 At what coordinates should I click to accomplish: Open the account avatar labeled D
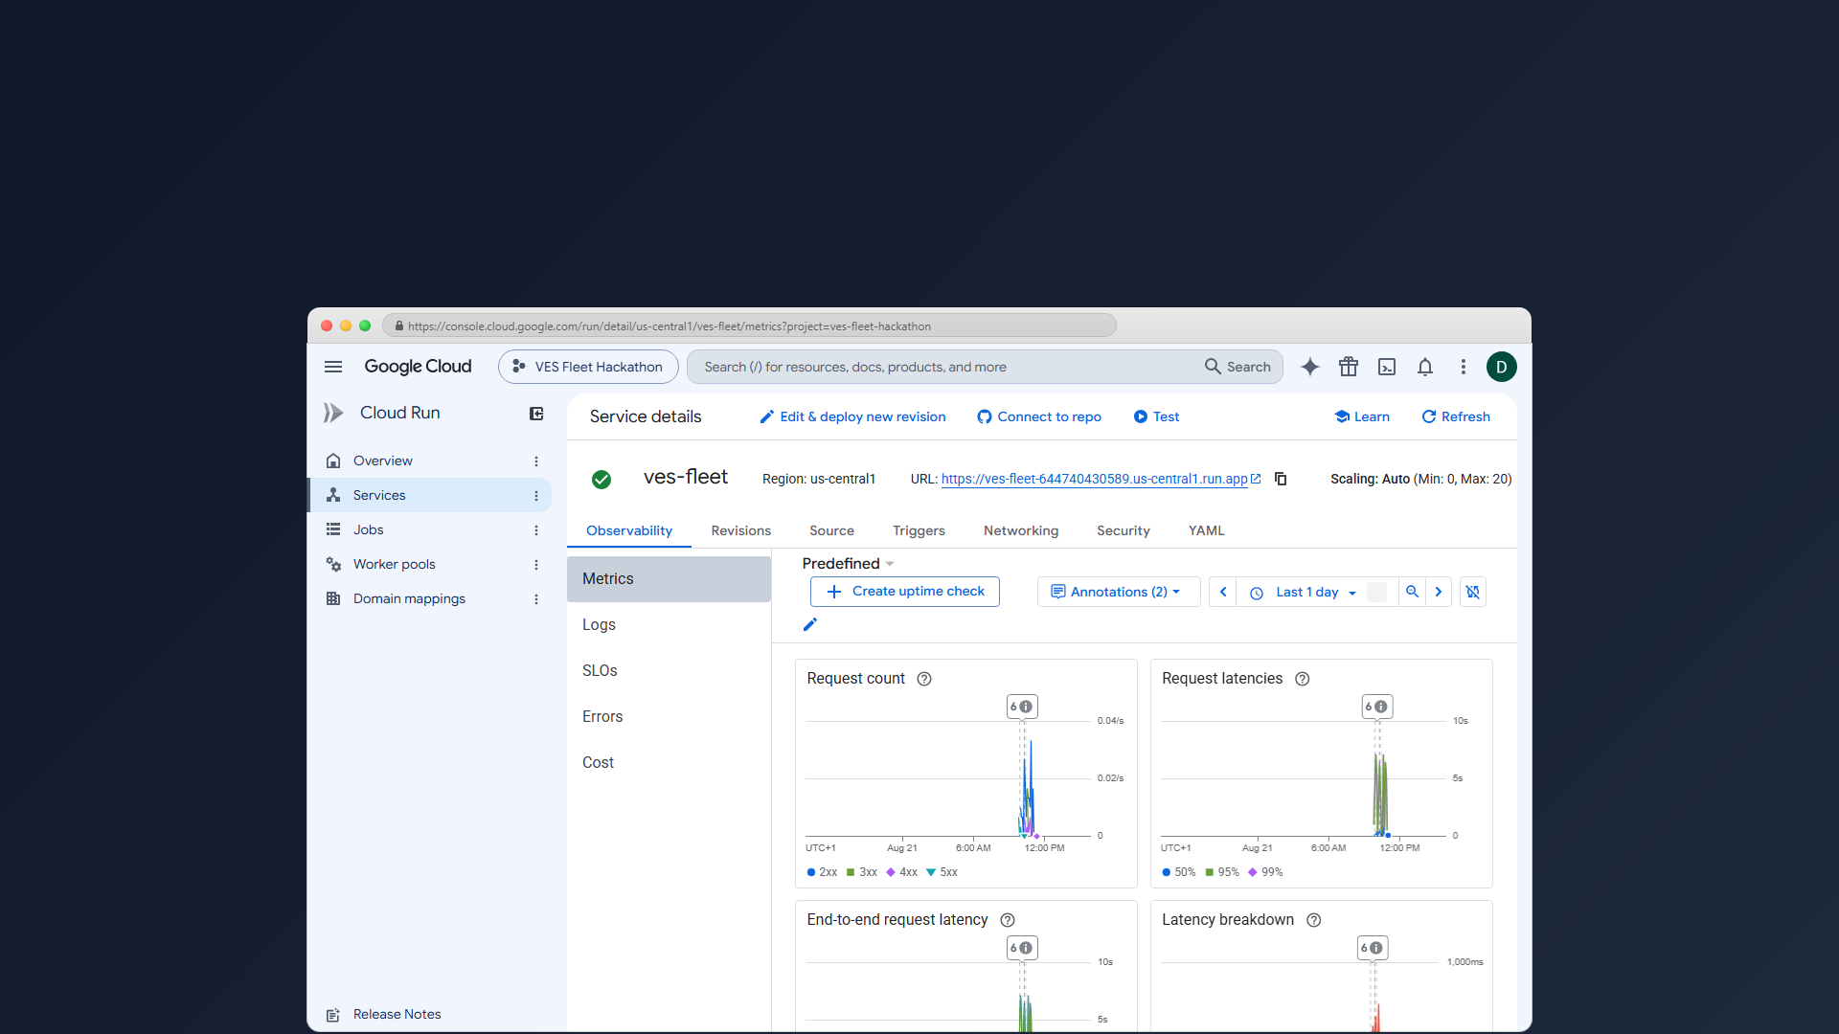pos(1501,367)
